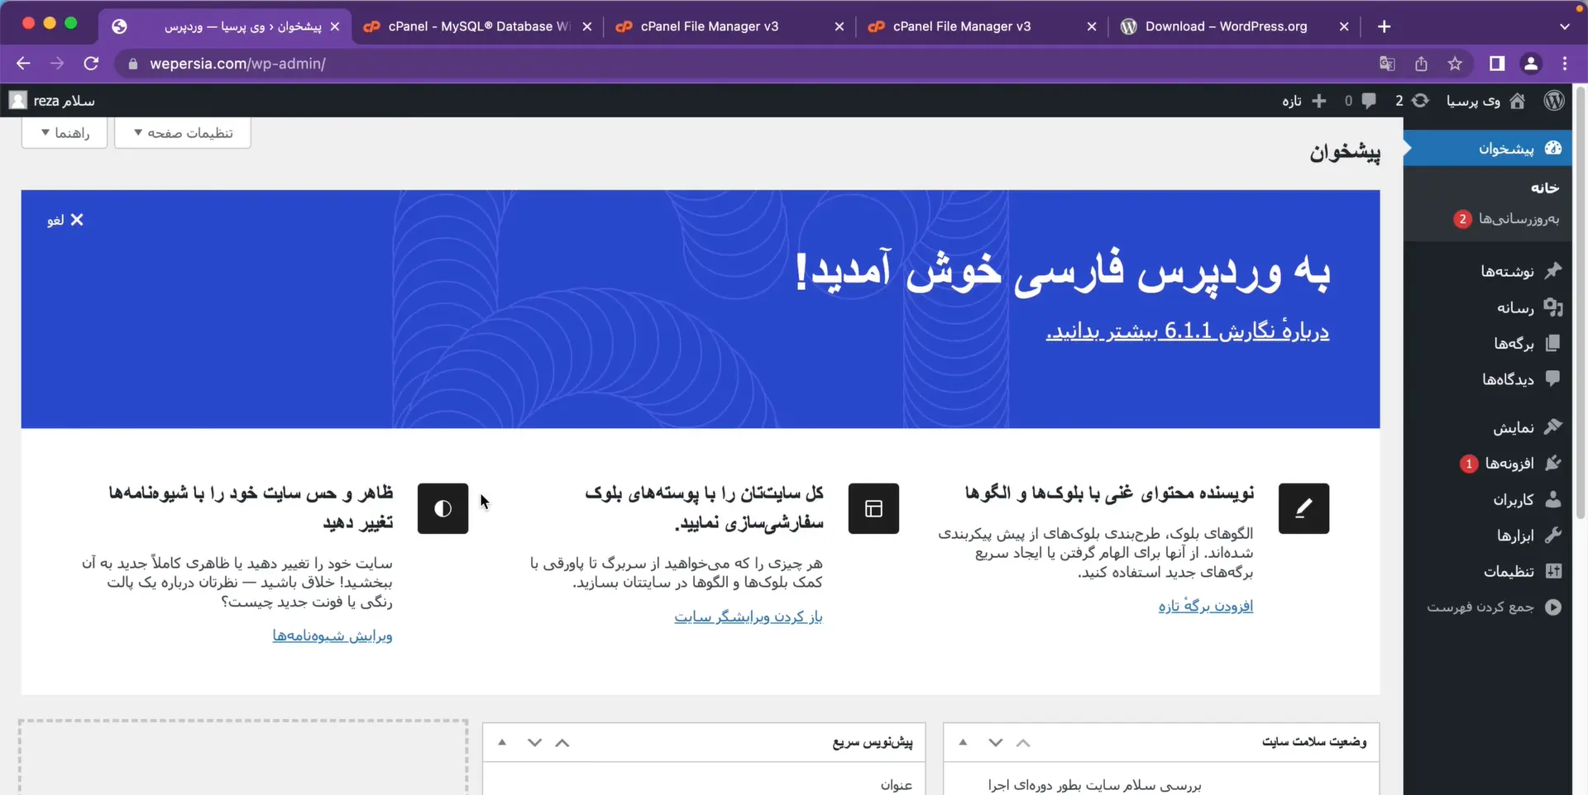Click the page vertical scrollbar

(1580, 302)
